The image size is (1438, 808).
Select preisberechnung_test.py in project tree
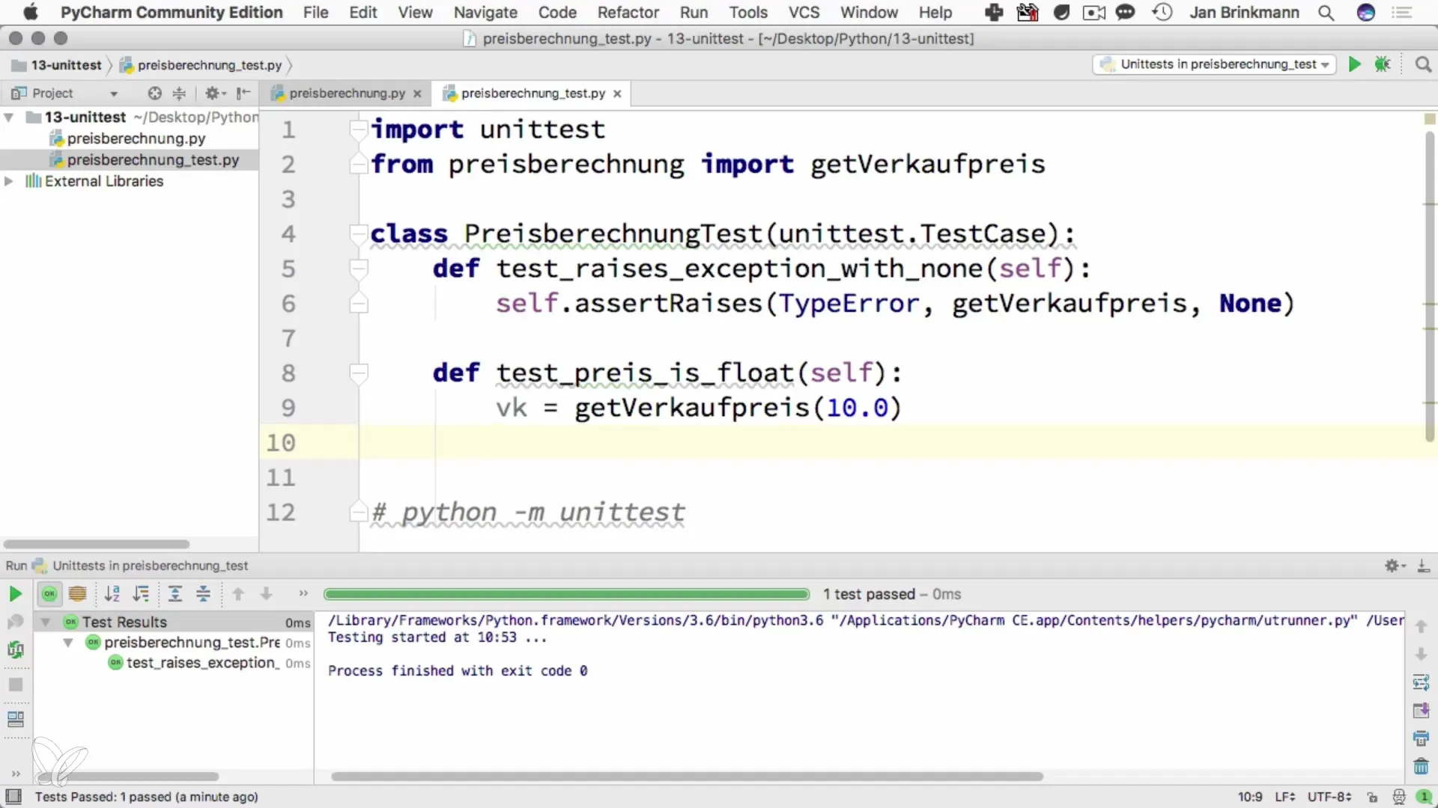(153, 160)
